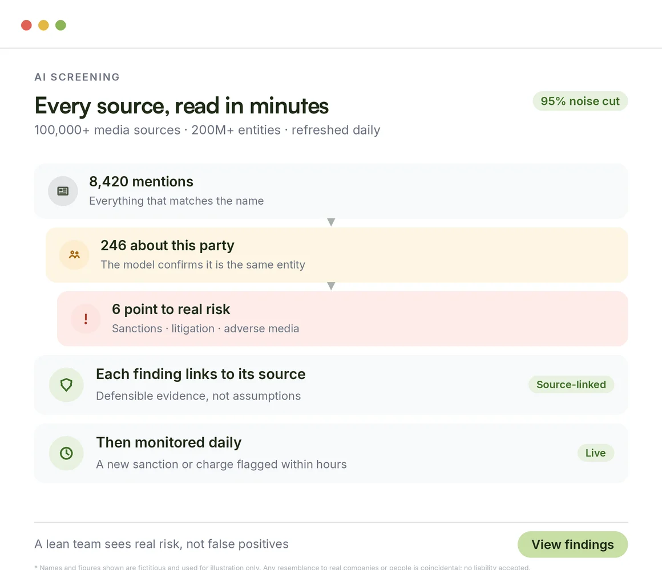Open the View findings button
The image size is (662, 570).
tap(572, 544)
